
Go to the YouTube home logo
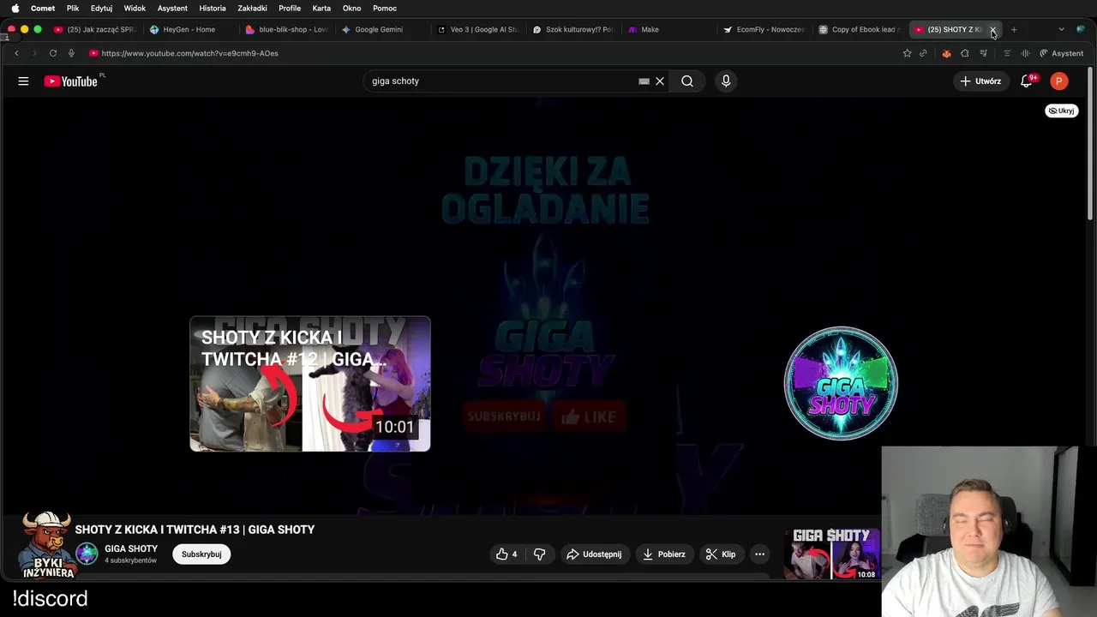point(71,81)
